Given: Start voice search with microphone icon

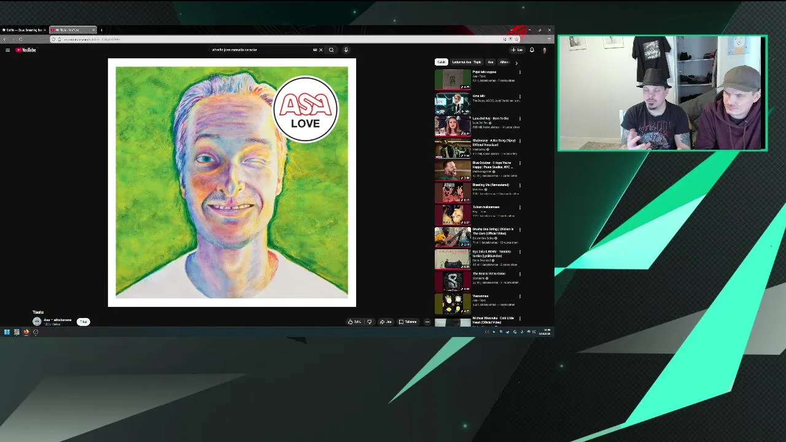Looking at the screenshot, I should [346, 50].
